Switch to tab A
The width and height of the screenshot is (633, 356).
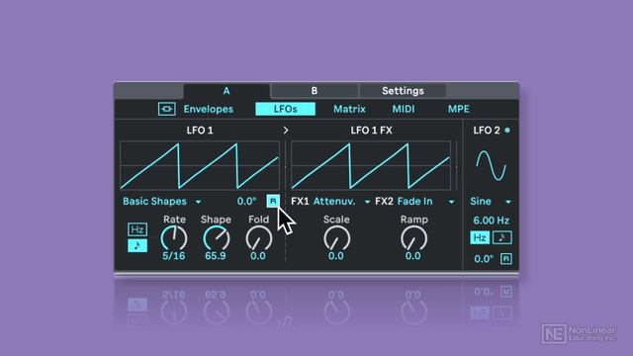pos(226,91)
